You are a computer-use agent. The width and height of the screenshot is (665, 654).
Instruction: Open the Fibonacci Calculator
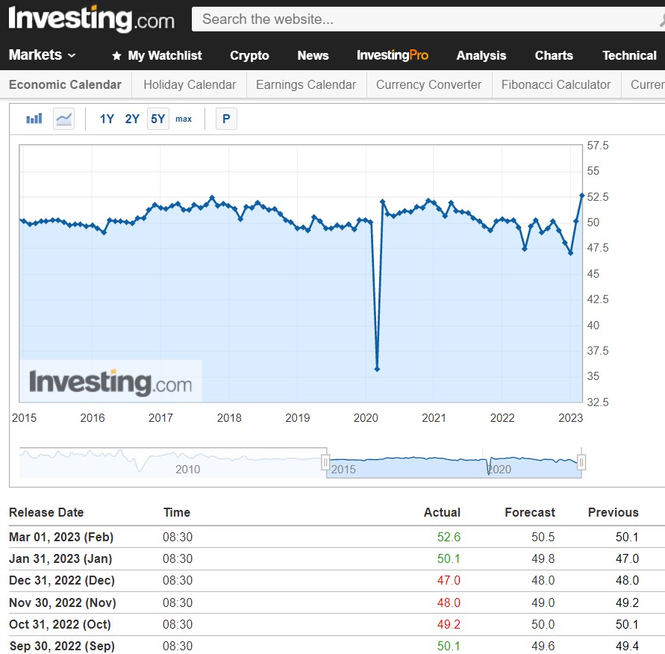point(556,84)
